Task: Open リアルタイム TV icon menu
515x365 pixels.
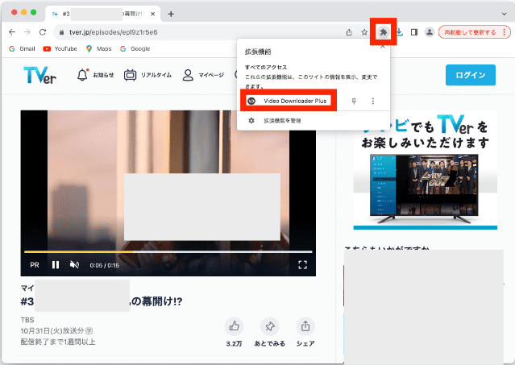Action: 147,75
